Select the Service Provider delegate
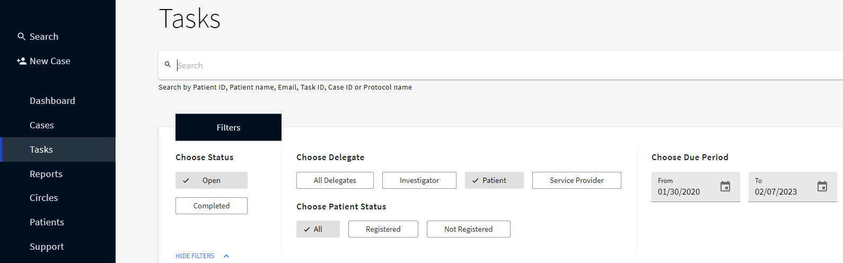 (577, 180)
